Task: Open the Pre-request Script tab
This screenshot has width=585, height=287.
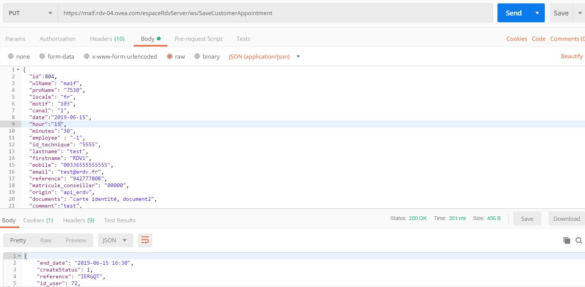Action: coord(199,39)
